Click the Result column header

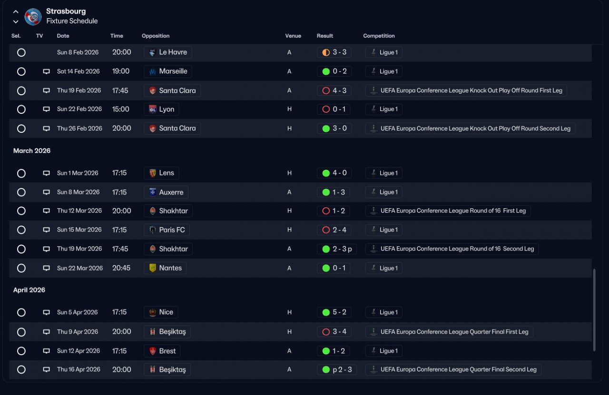pos(325,36)
